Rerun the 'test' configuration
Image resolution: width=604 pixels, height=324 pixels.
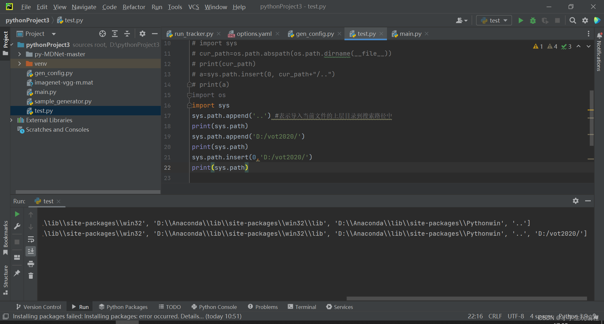pyautogui.click(x=17, y=214)
